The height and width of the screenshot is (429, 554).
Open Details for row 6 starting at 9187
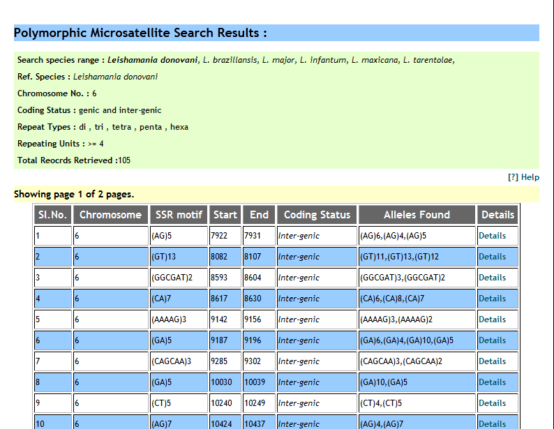pyautogui.click(x=492, y=340)
